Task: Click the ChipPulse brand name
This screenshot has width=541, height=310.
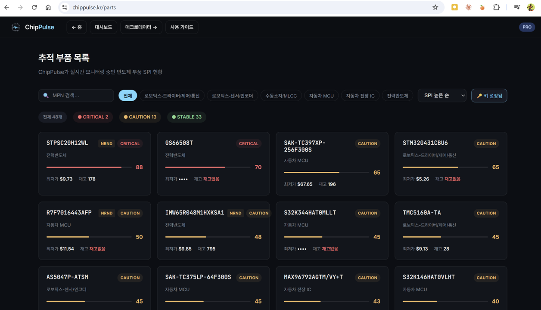Action: 40,27
